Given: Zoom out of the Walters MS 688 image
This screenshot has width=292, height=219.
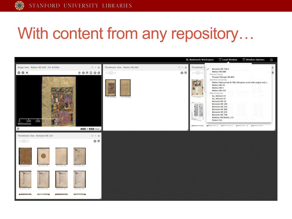Looking at the screenshot, I should (x=23, y=73).
